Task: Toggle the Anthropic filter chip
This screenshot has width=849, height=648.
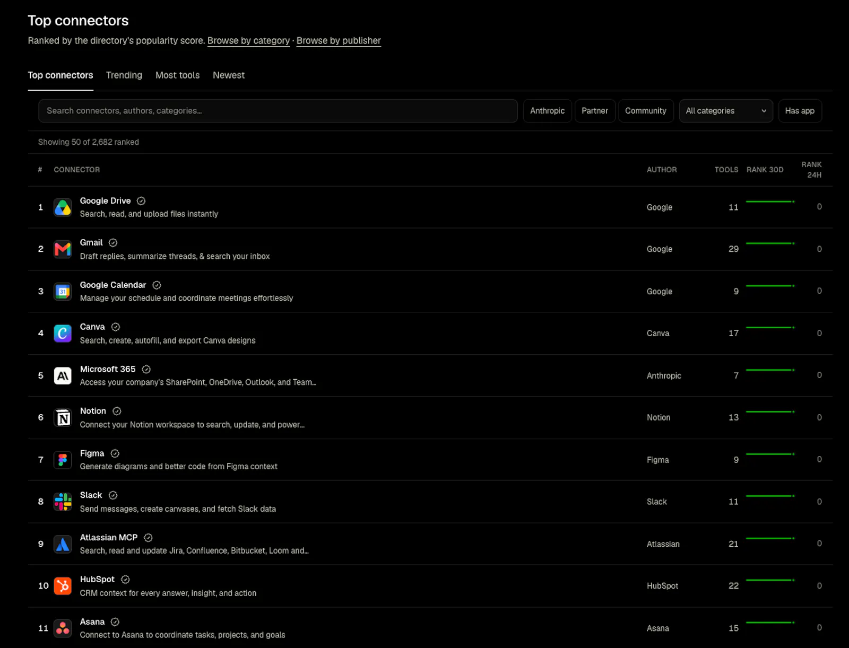Action: pyautogui.click(x=547, y=111)
